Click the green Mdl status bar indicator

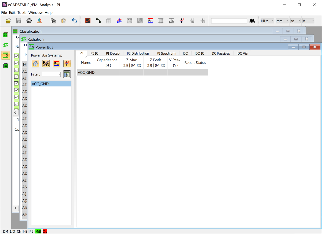click(x=38, y=231)
